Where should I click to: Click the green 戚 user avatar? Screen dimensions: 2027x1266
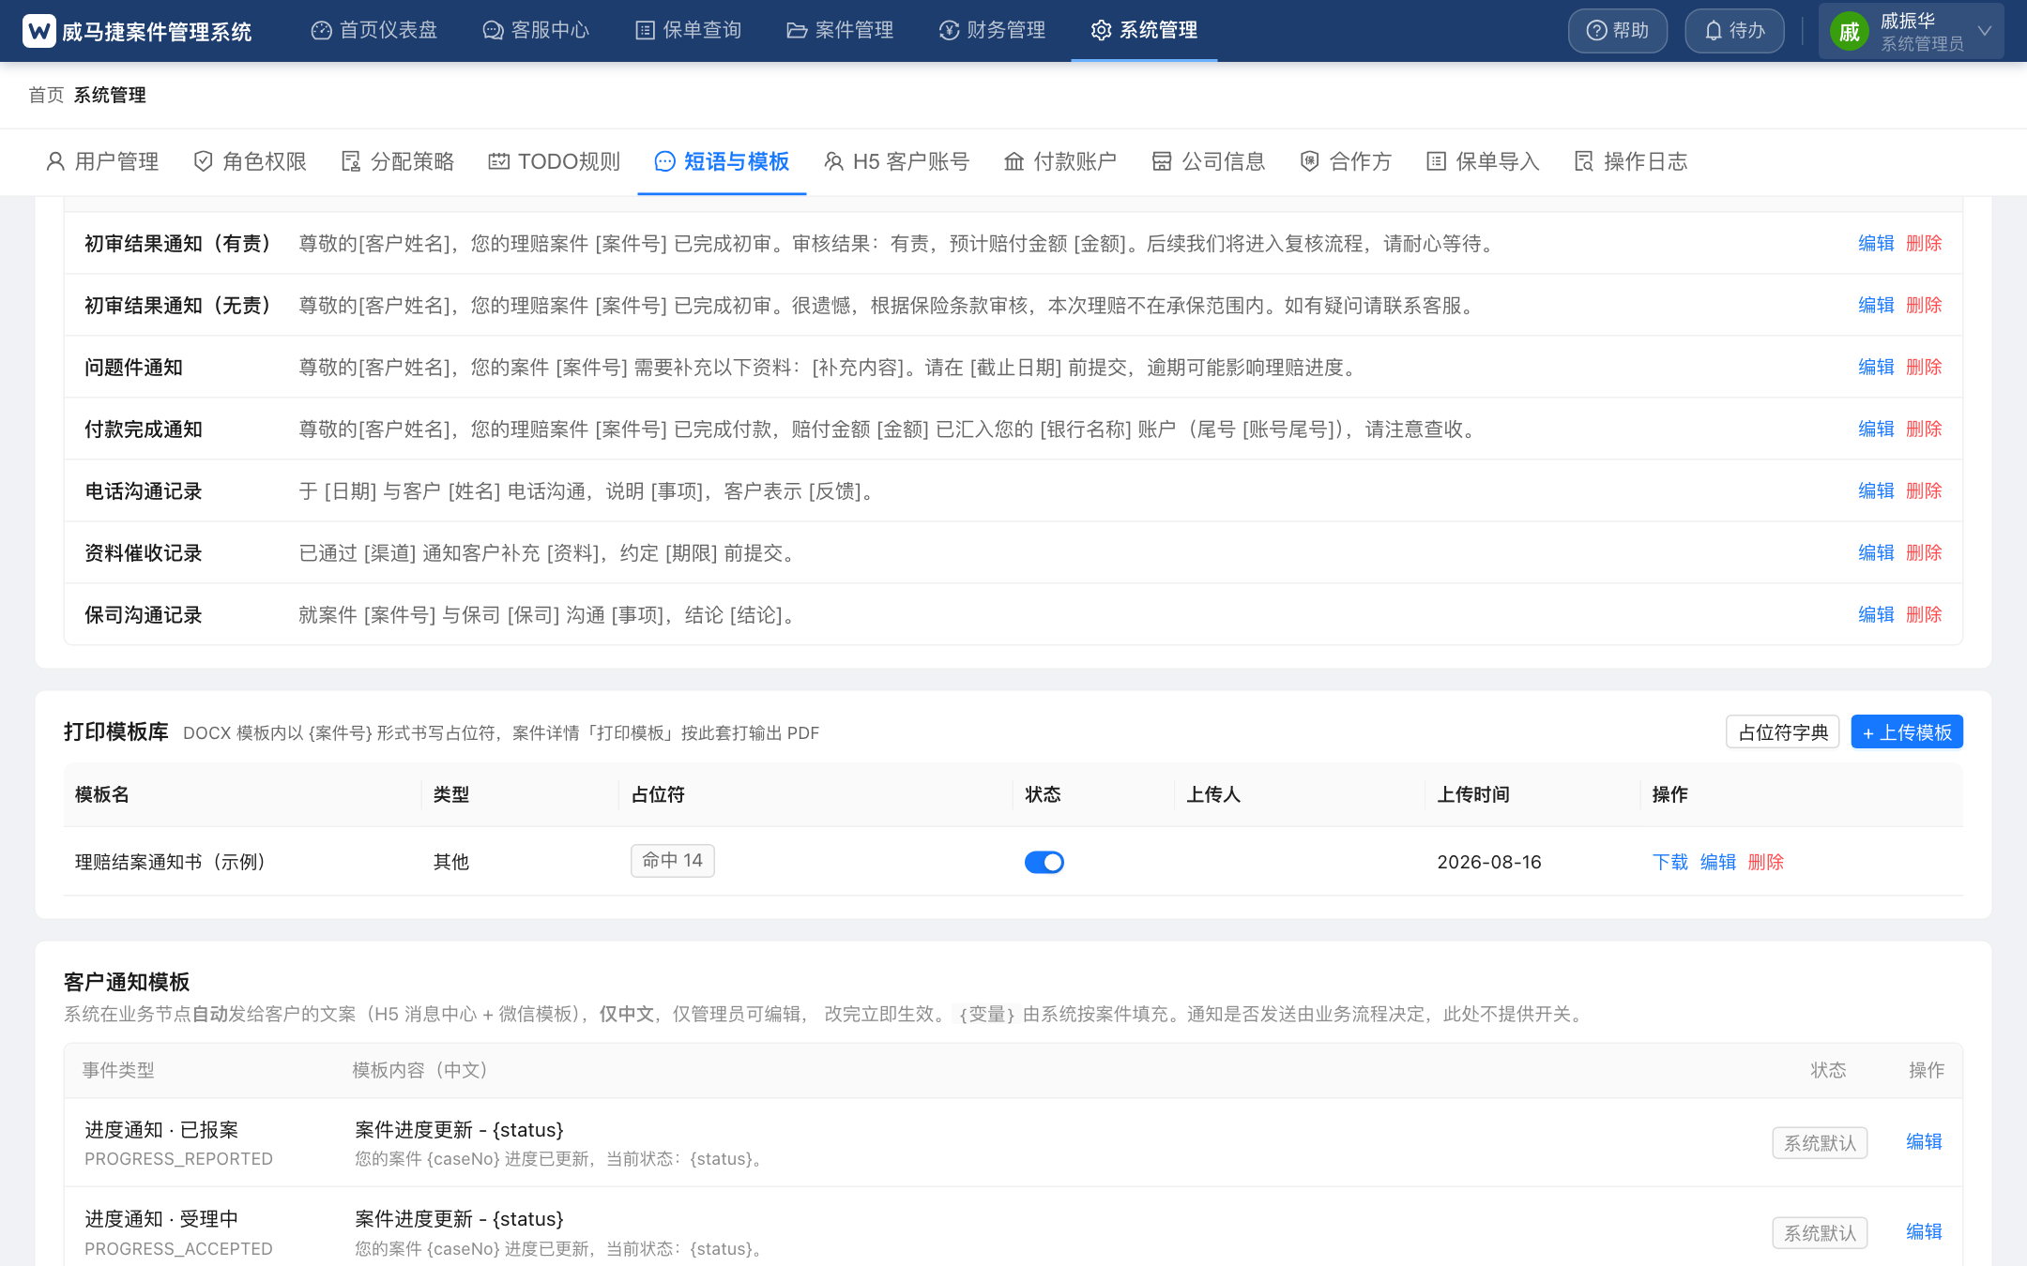(x=1849, y=32)
